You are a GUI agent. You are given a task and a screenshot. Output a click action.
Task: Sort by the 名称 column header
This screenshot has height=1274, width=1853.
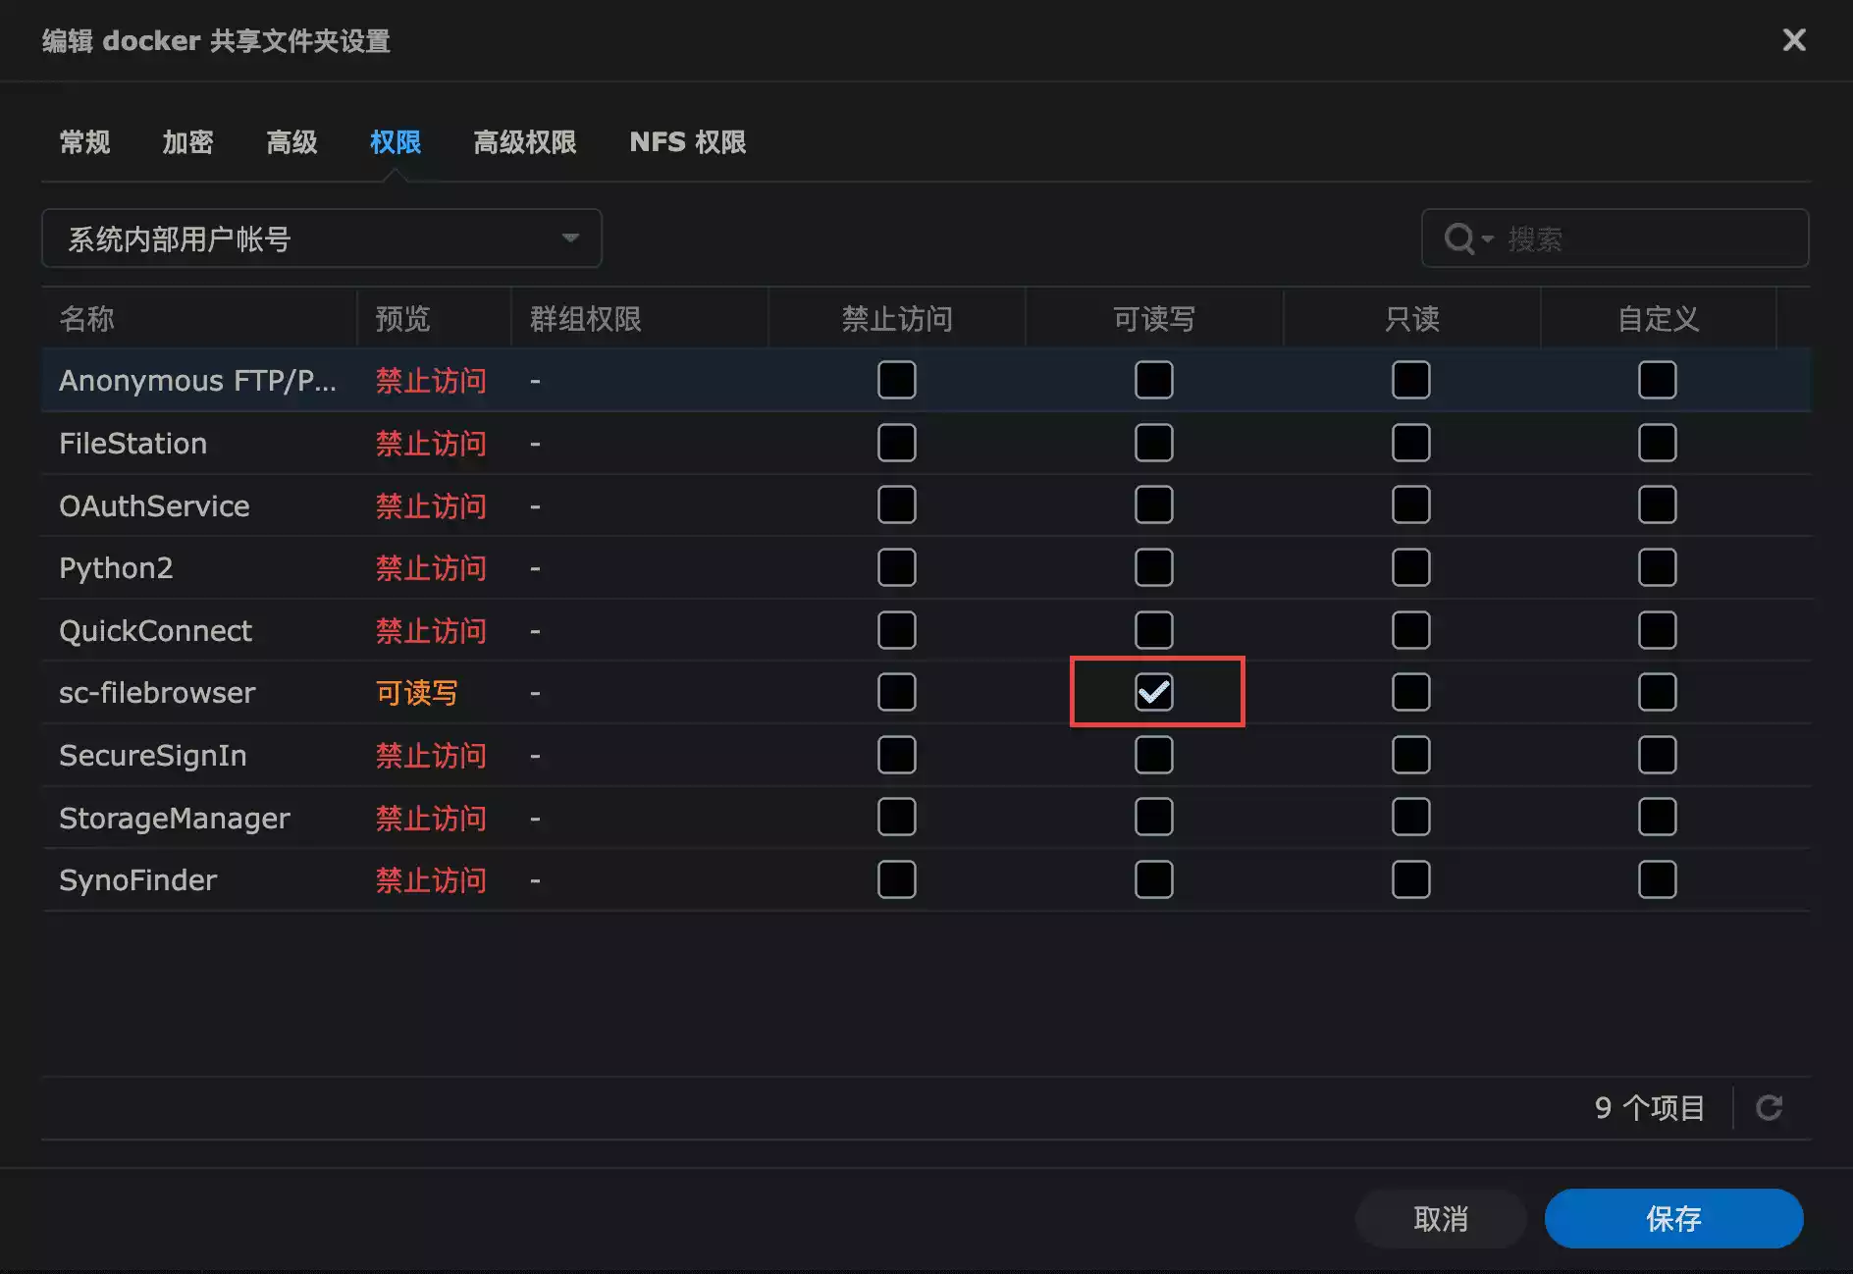(x=87, y=319)
